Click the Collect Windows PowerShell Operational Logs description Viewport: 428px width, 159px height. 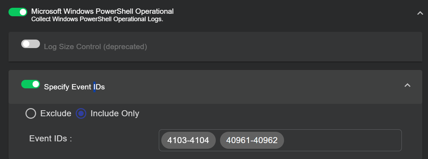[97, 19]
